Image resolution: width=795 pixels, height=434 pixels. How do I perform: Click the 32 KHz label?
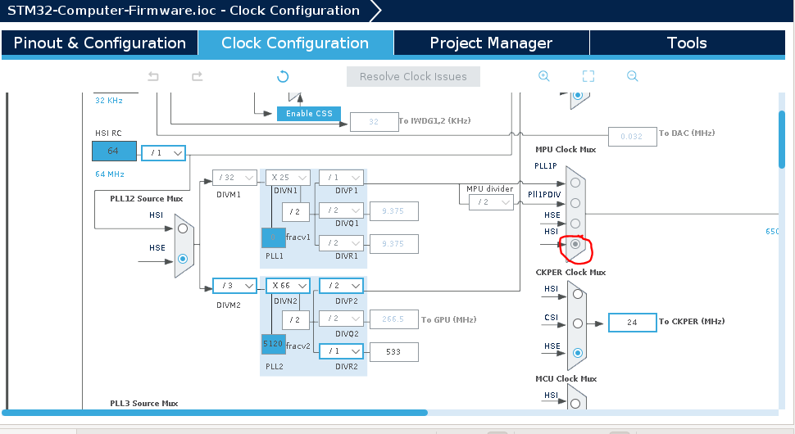tap(109, 100)
